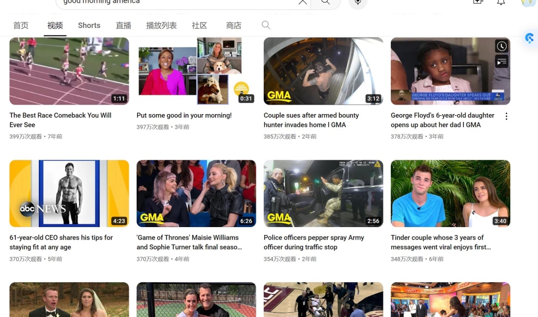Open title 'Game of Thrones' Maisie Williams
Viewport: 538px width, 317px height.
(189, 242)
